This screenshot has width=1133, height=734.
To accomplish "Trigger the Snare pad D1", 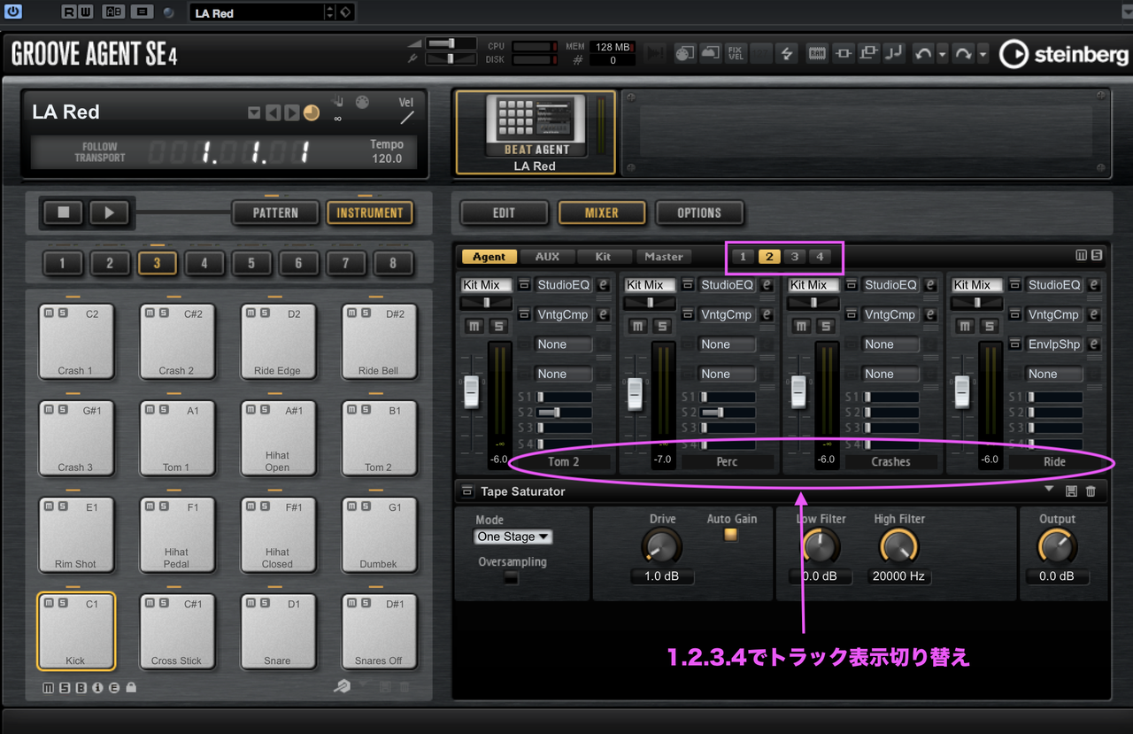I will pos(277,631).
